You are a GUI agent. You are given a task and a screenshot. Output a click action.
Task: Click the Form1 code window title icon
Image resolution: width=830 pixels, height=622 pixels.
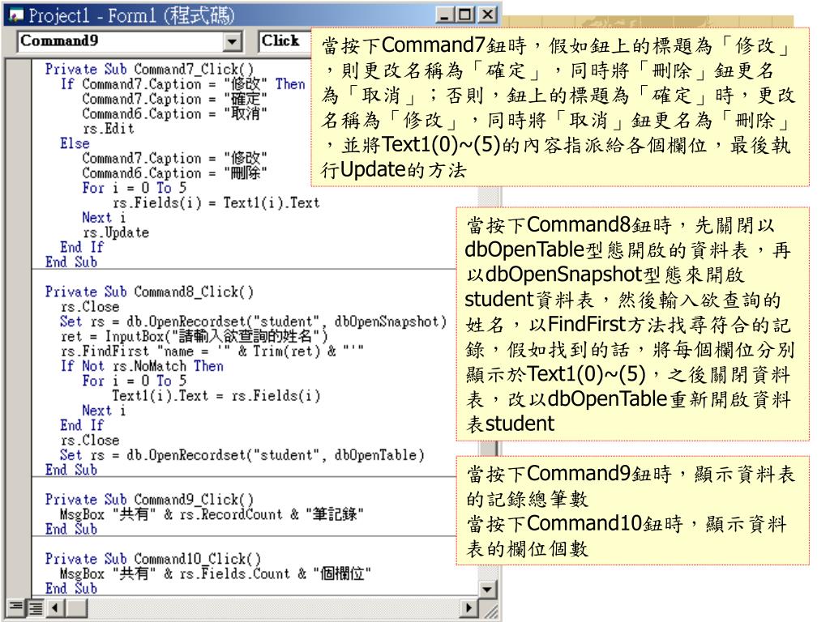tap(16, 15)
